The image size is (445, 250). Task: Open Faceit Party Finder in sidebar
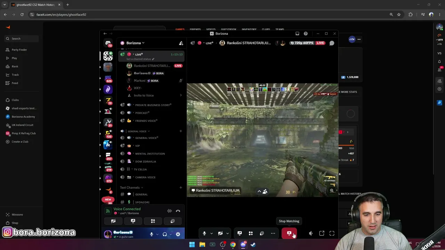[19, 50]
